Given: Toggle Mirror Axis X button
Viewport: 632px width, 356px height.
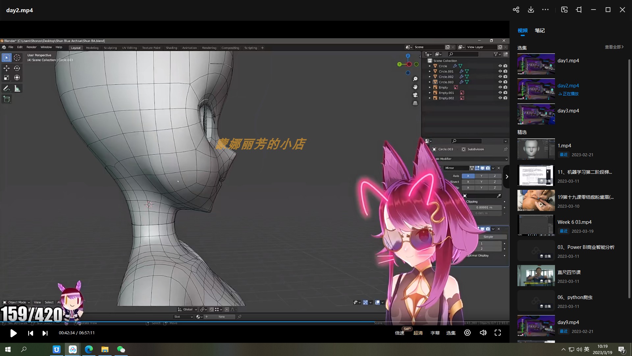Looking at the screenshot, I should click(468, 176).
